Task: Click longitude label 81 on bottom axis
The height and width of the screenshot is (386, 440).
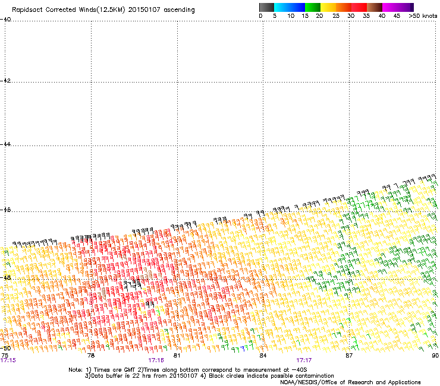Action: coord(177,356)
